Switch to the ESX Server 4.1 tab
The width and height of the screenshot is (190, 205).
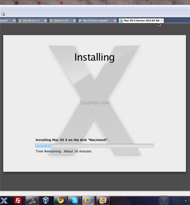(32, 21)
